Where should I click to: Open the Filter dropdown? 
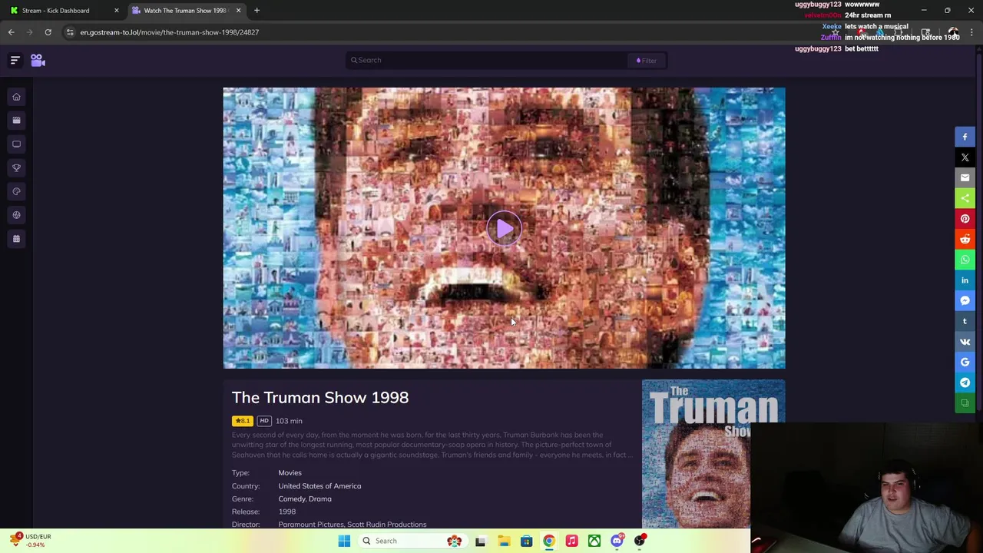647,61
